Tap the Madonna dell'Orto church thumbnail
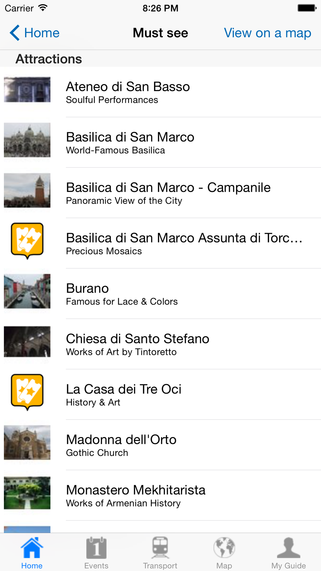 [27, 442]
